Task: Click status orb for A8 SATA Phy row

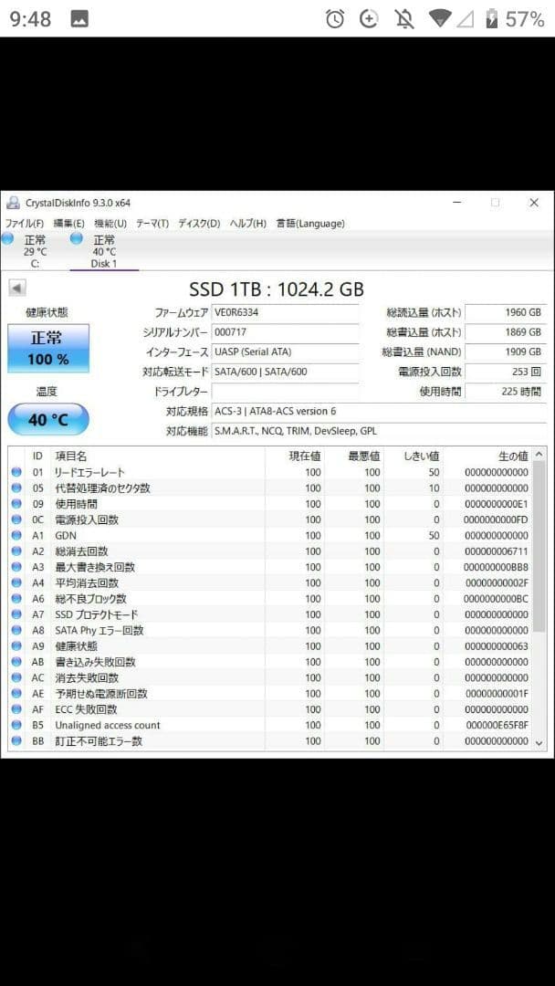Action: (x=16, y=630)
